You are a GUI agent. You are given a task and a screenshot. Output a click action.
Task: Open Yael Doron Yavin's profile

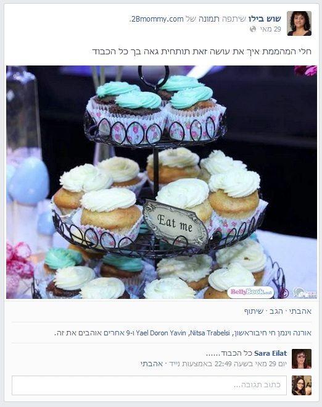click(x=161, y=333)
